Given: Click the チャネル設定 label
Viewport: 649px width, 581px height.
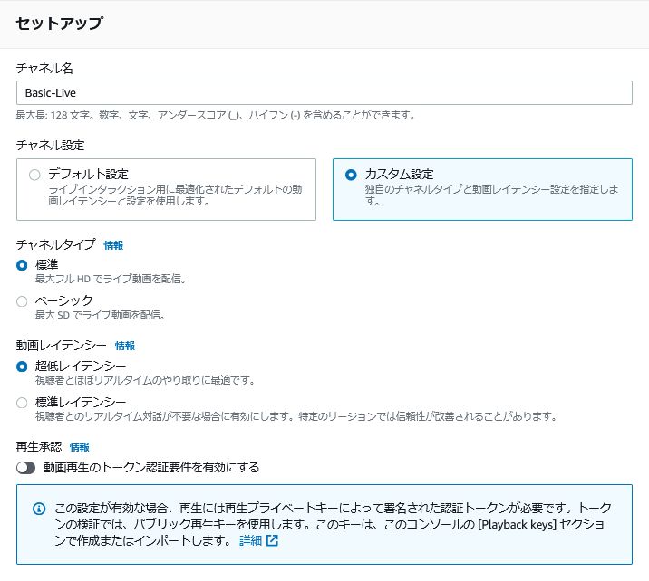Looking at the screenshot, I should pyautogui.click(x=50, y=145).
